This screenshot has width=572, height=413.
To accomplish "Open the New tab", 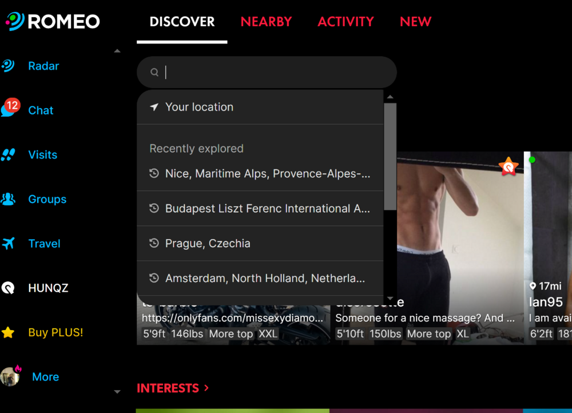I will coord(415,22).
